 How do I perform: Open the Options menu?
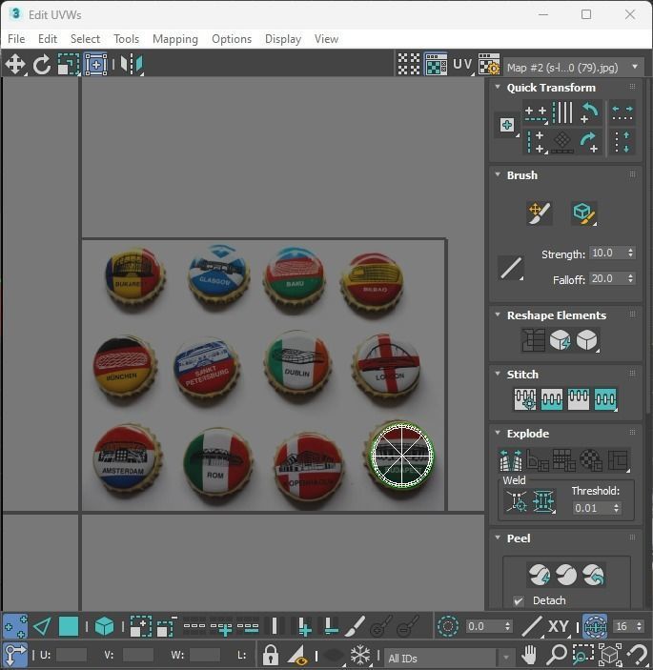coord(232,39)
